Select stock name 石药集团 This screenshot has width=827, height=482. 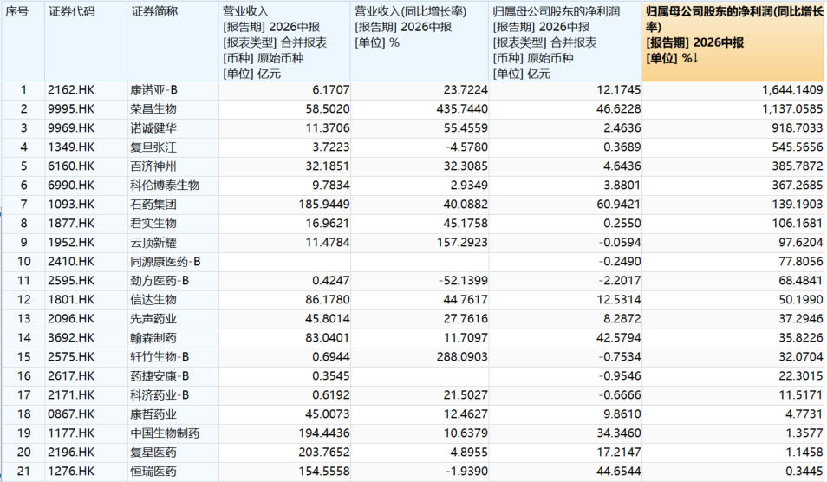[153, 204]
